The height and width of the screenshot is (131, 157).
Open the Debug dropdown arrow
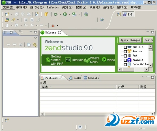pyautogui.click(x=60, y=14)
